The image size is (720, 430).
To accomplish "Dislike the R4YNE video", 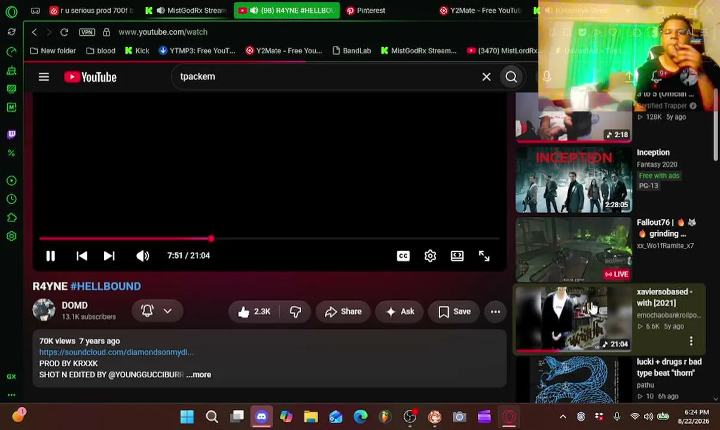I will [x=295, y=311].
